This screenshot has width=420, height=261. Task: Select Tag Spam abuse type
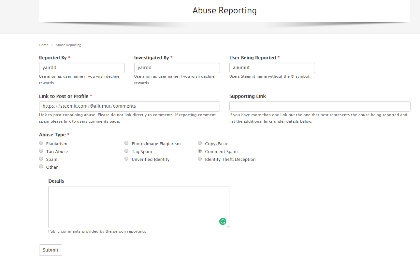[126, 150]
